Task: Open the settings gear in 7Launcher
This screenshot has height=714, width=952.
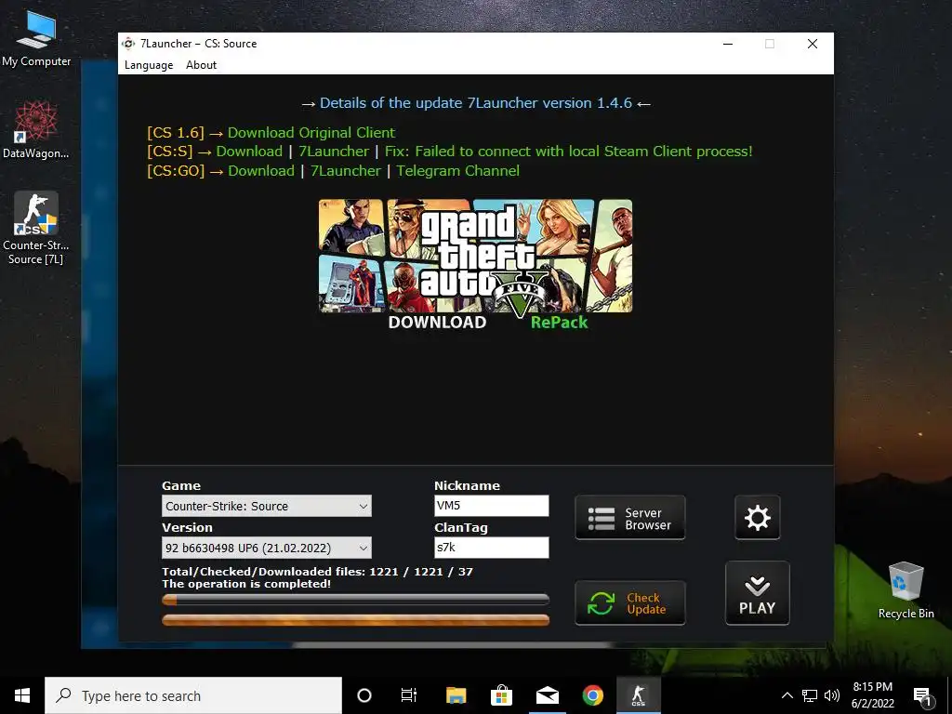Action: 757,518
